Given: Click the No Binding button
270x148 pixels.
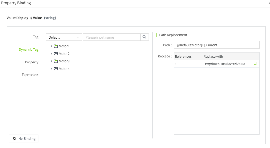Looking at the screenshot, I should coord(24,139).
